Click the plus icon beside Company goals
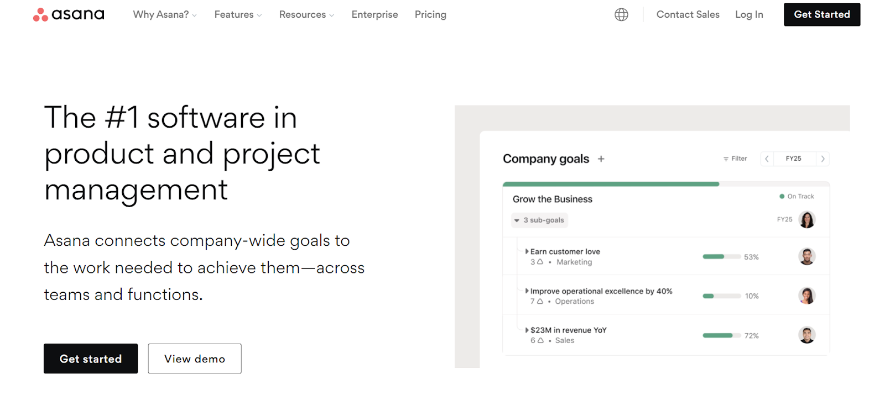 coord(601,159)
